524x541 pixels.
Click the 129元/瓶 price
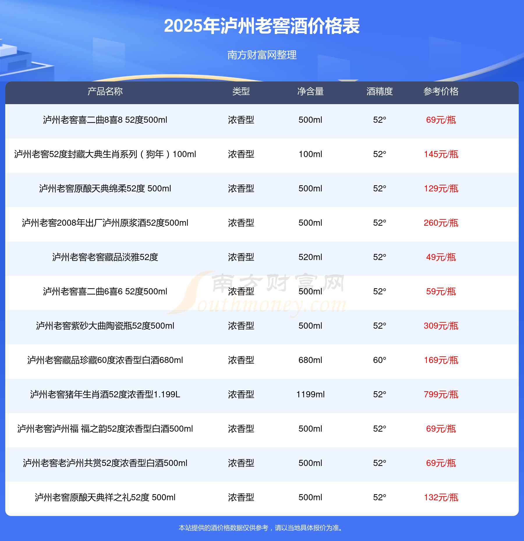point(441,188)
